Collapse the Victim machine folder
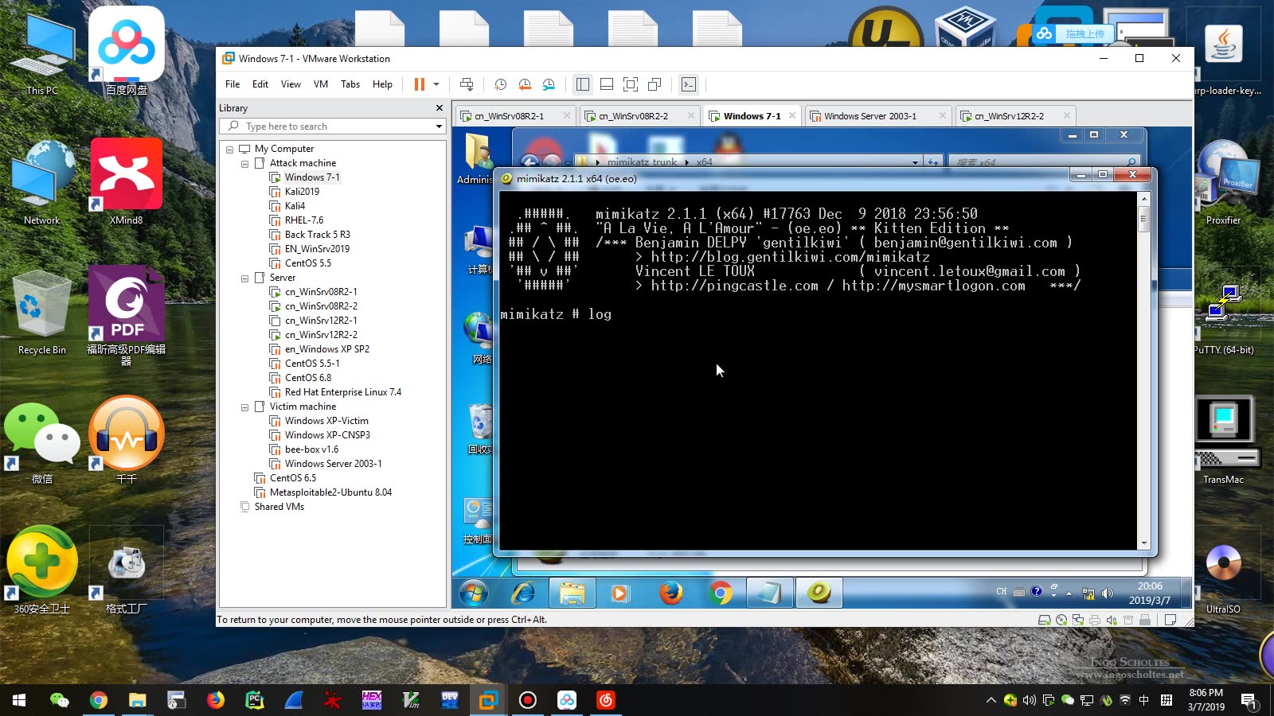The image size is (1274, 716). pyautogui.click(x=245, y=407)
